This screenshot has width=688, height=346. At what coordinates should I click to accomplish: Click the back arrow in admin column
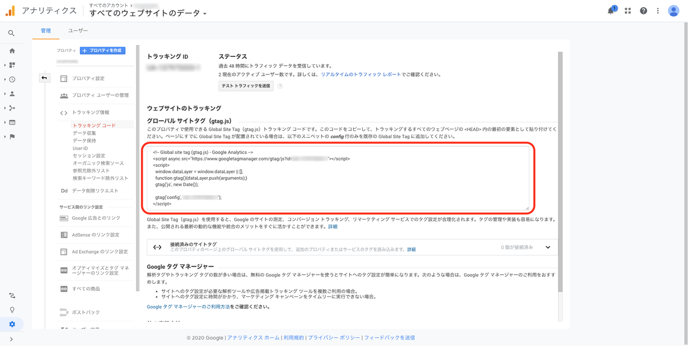tap(44, 78)
